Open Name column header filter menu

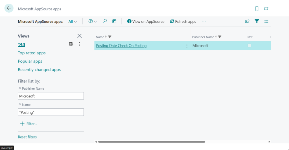[110, 37]
